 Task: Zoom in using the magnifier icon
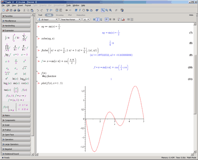coord(106,10)
